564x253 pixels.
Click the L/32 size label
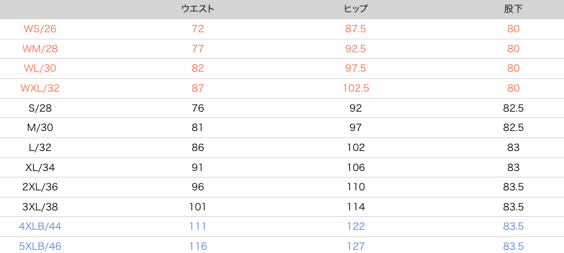click(40, 147)
